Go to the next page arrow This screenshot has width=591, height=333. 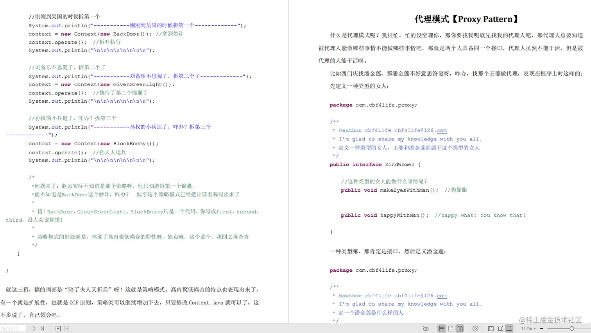pyautogui.click(x=34, y=328)
